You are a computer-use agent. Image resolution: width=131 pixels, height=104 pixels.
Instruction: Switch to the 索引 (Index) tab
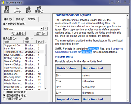[x=20, y=19]
